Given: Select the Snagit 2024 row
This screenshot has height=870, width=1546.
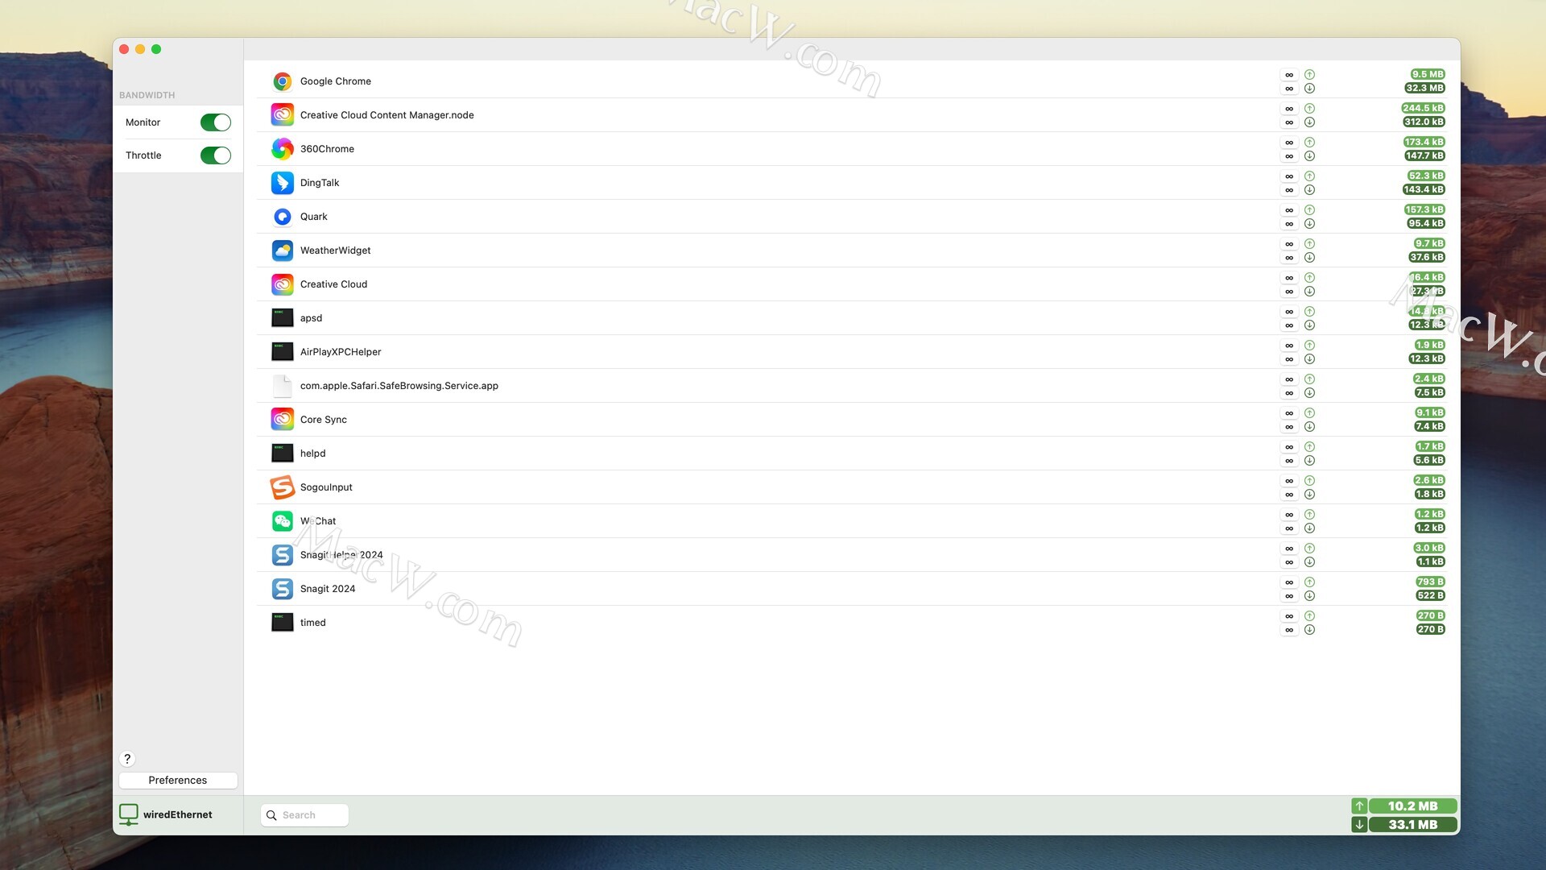Looking at the screenshot, I should 328,589.
